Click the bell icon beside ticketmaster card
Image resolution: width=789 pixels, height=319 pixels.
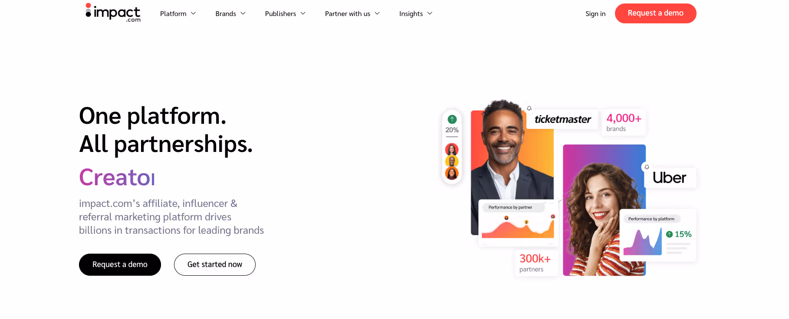(x=529, y=108)
